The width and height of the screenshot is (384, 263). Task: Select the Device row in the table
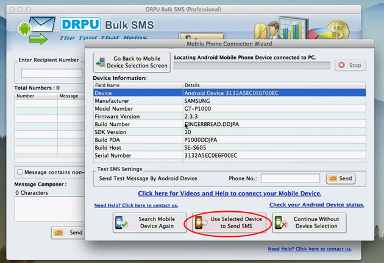[229, 93]
